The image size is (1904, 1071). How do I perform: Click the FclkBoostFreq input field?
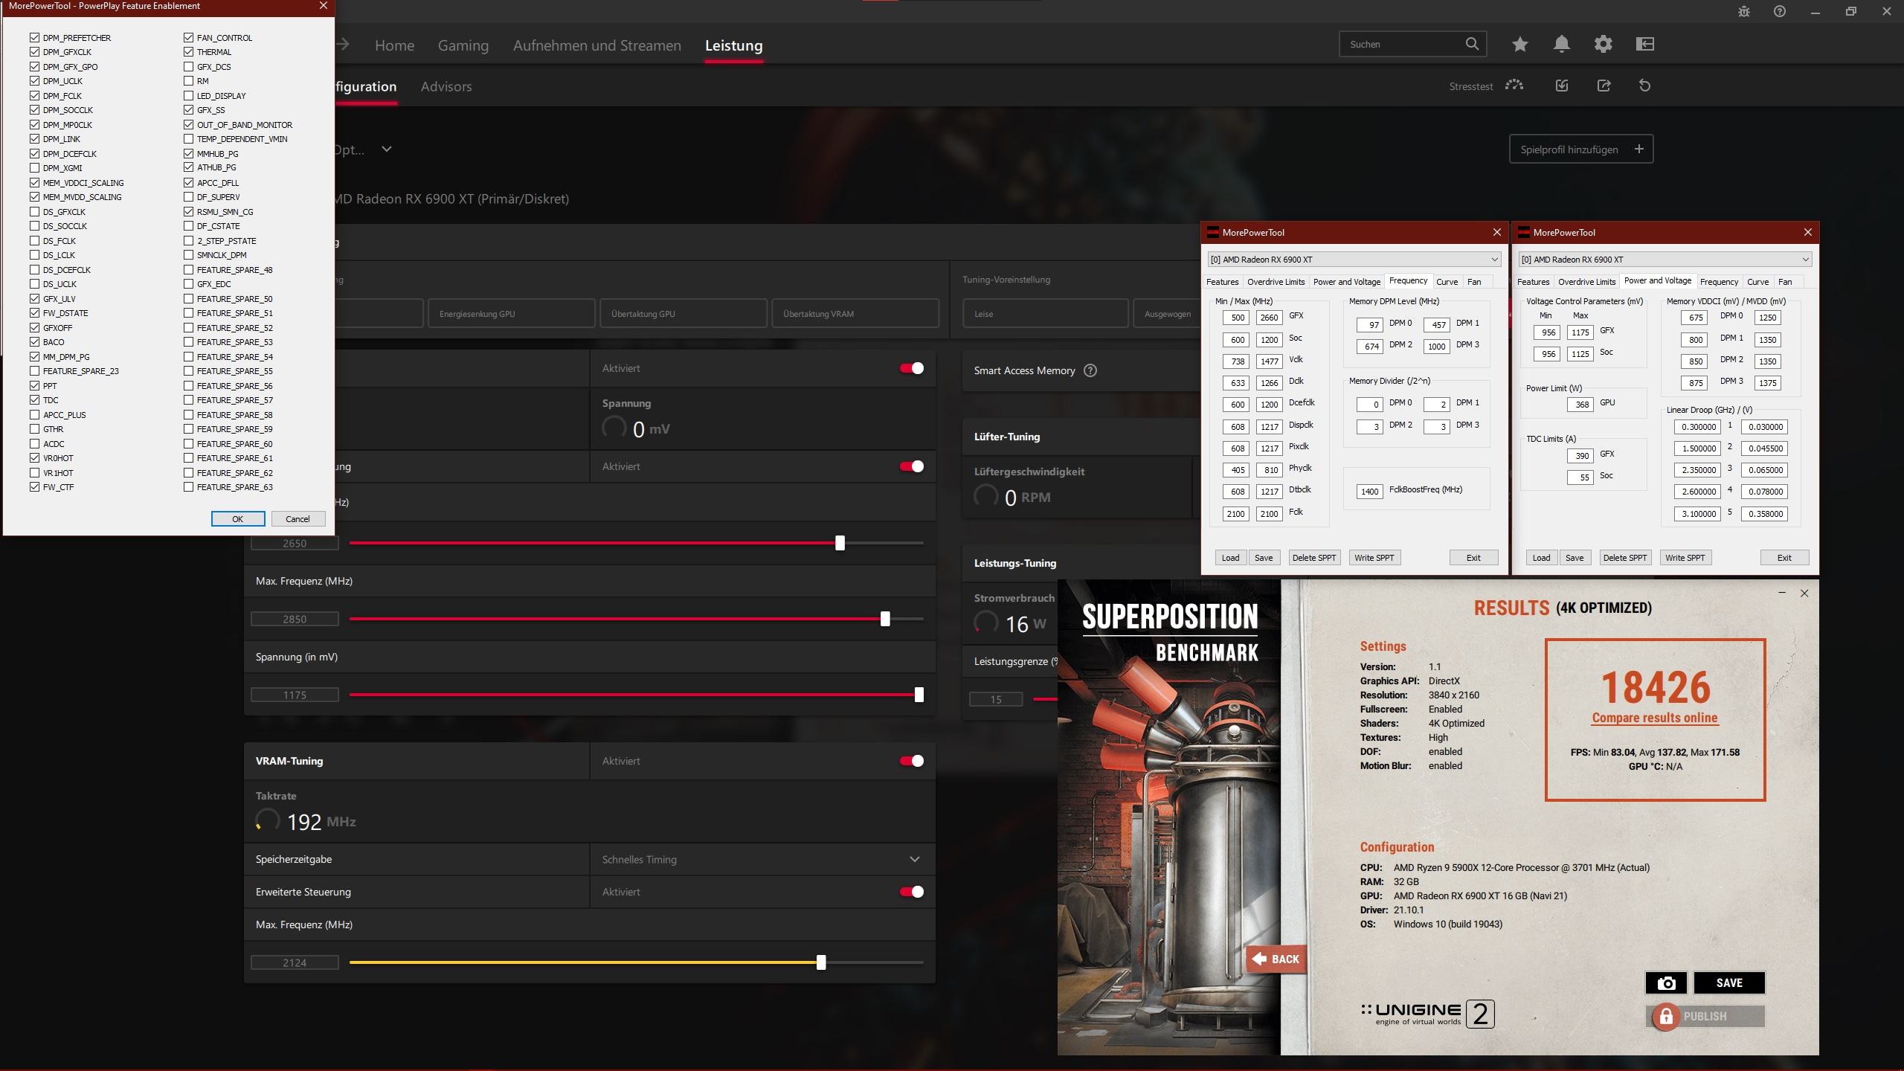click(x=1369, y=492)
